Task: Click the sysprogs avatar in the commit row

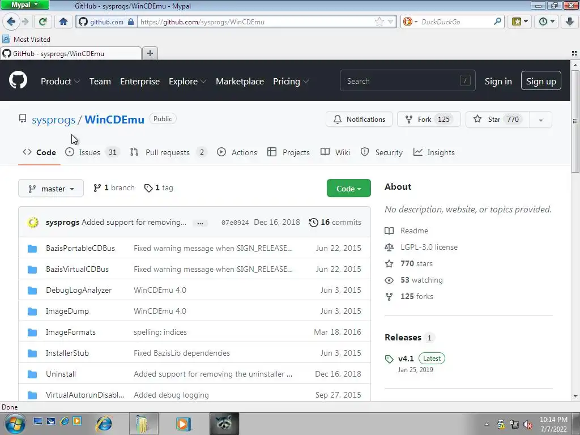Action: (33, 222)
